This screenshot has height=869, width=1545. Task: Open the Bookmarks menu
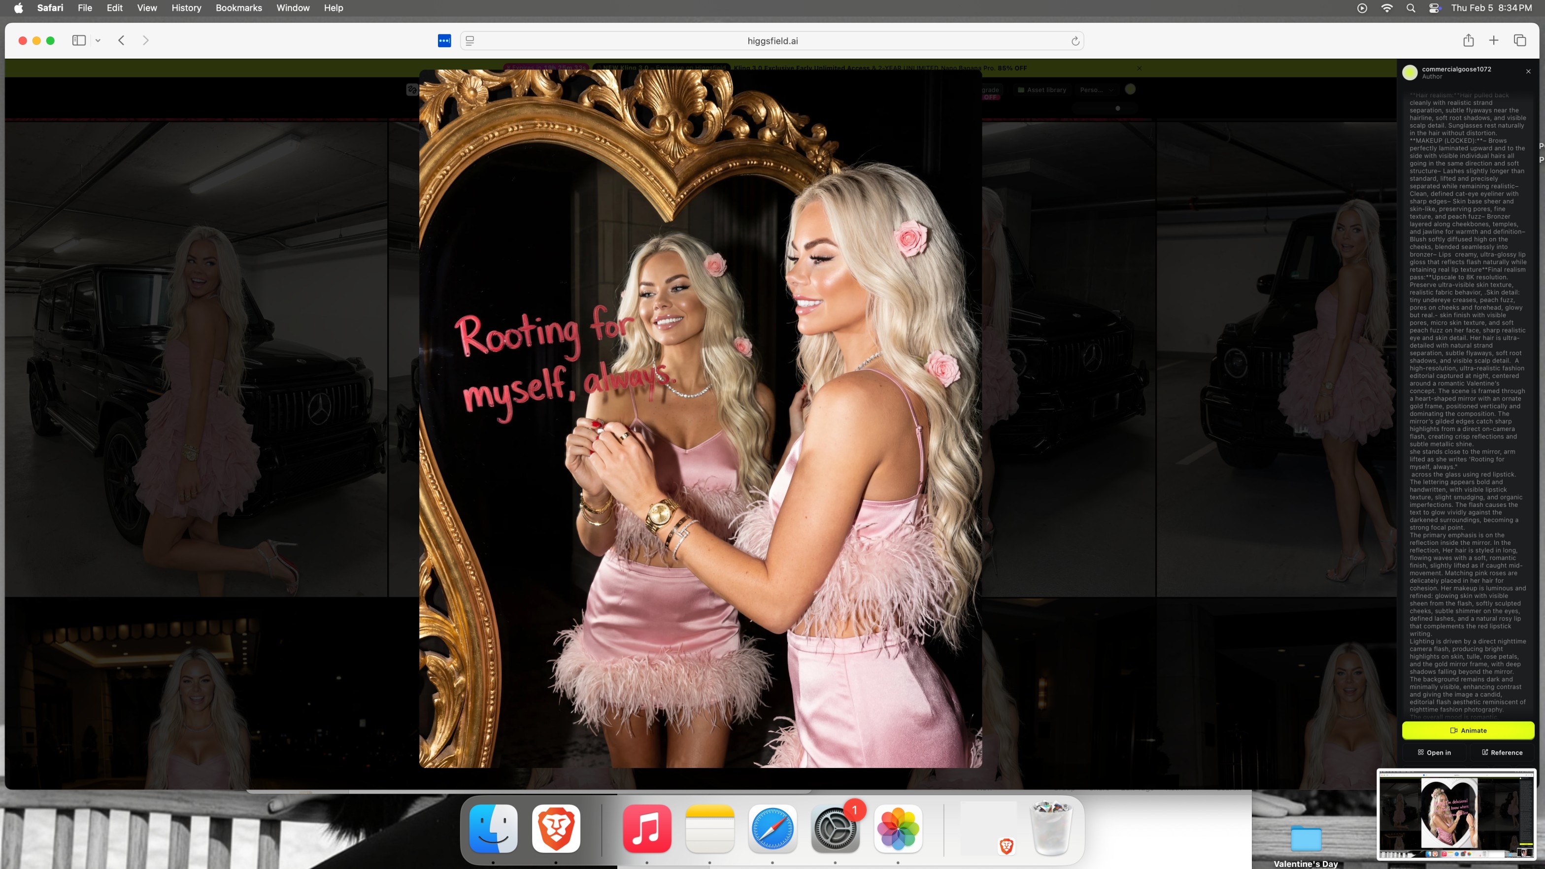pos(239,8)
